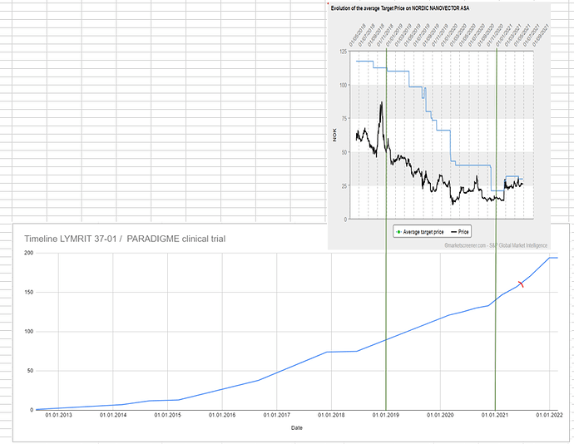Click the 75 value on the target price chart
This screenshot has width=574, height=444.
(344, 118)
